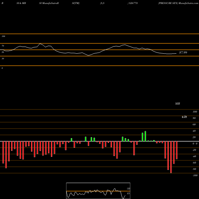
Task: Click the 'SI(TM)' header text
Action: pyautogui.click(x=76, y=3)
